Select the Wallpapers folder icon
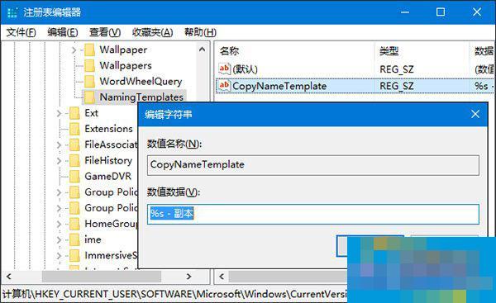496x303 pixels. [90, 66]
